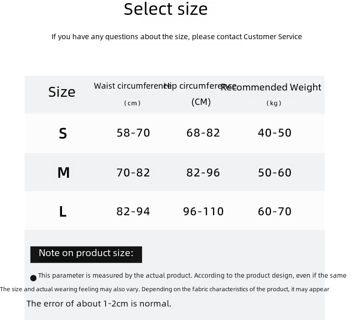Image resolution: width=355 pixels, height=320 pixels.
Task: Click the 58-70 waist value
Action: (133, 133)
